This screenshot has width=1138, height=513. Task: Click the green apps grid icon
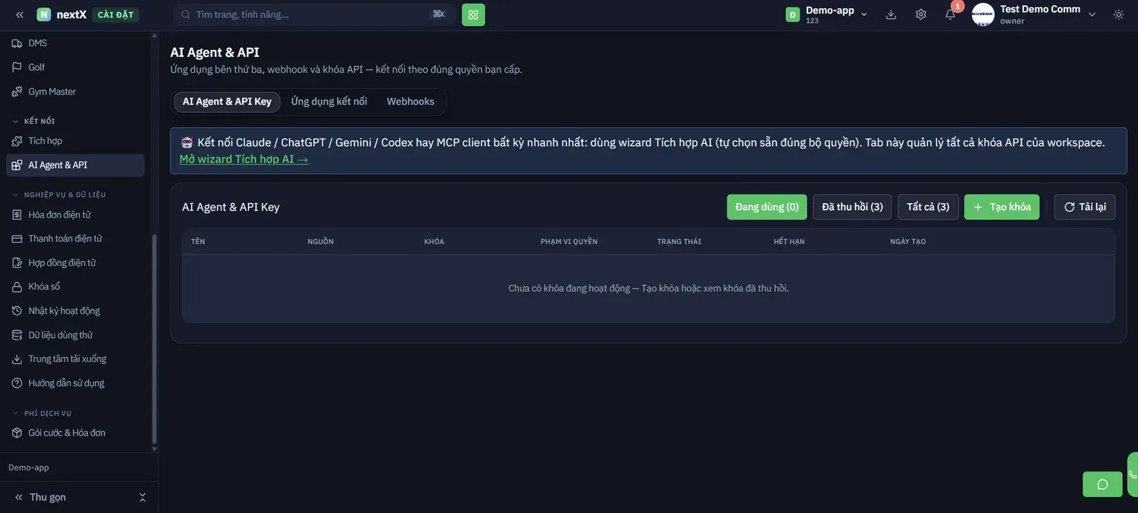pos(473,14)
